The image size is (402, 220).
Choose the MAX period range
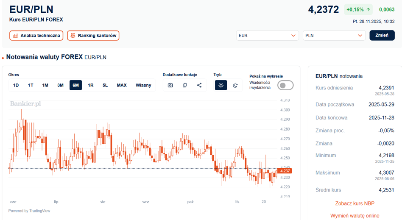tap(122, 85)
